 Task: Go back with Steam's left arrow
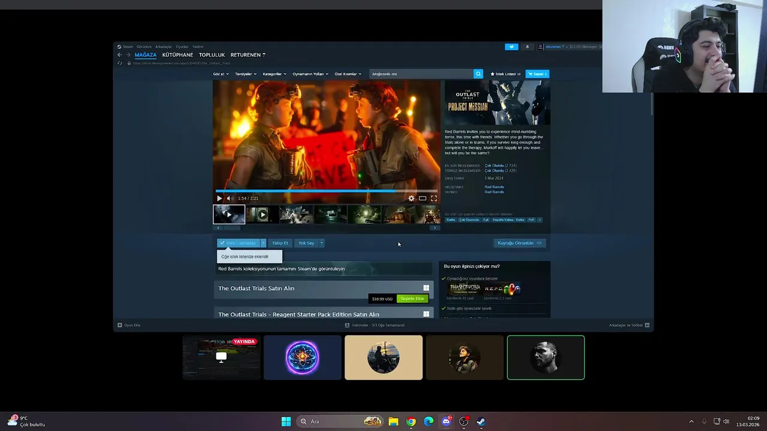(x=119, y=54)
